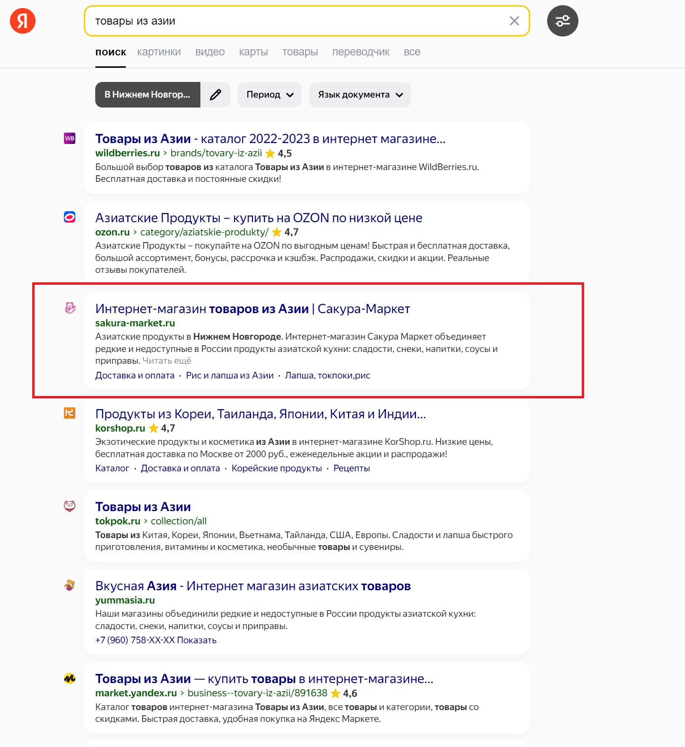Switch to the переводчик tab
The height and width of the screenshot is (747, 685).
coord(361,52)
